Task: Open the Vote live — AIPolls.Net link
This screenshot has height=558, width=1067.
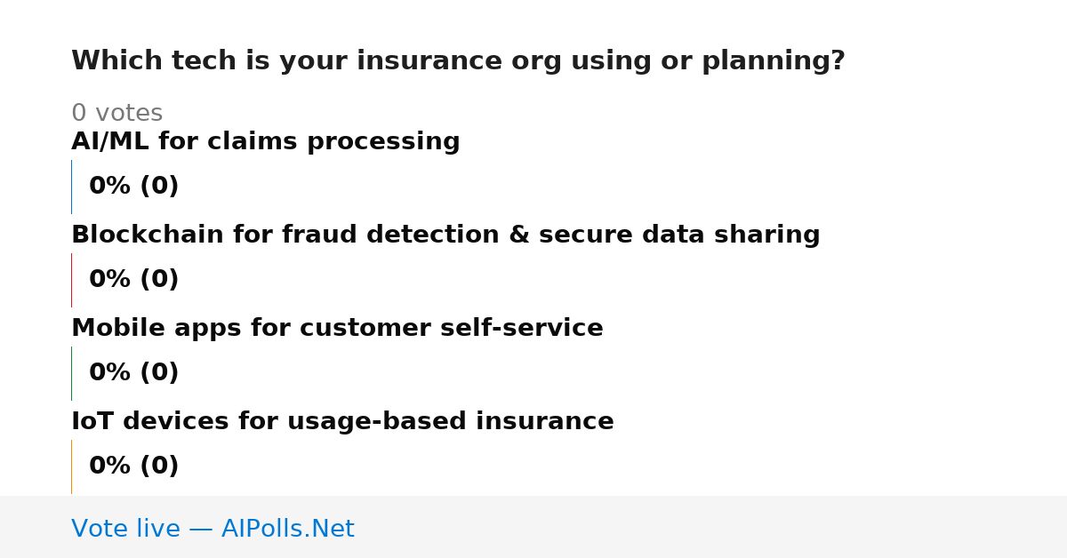Action: [x=213, y=530]
